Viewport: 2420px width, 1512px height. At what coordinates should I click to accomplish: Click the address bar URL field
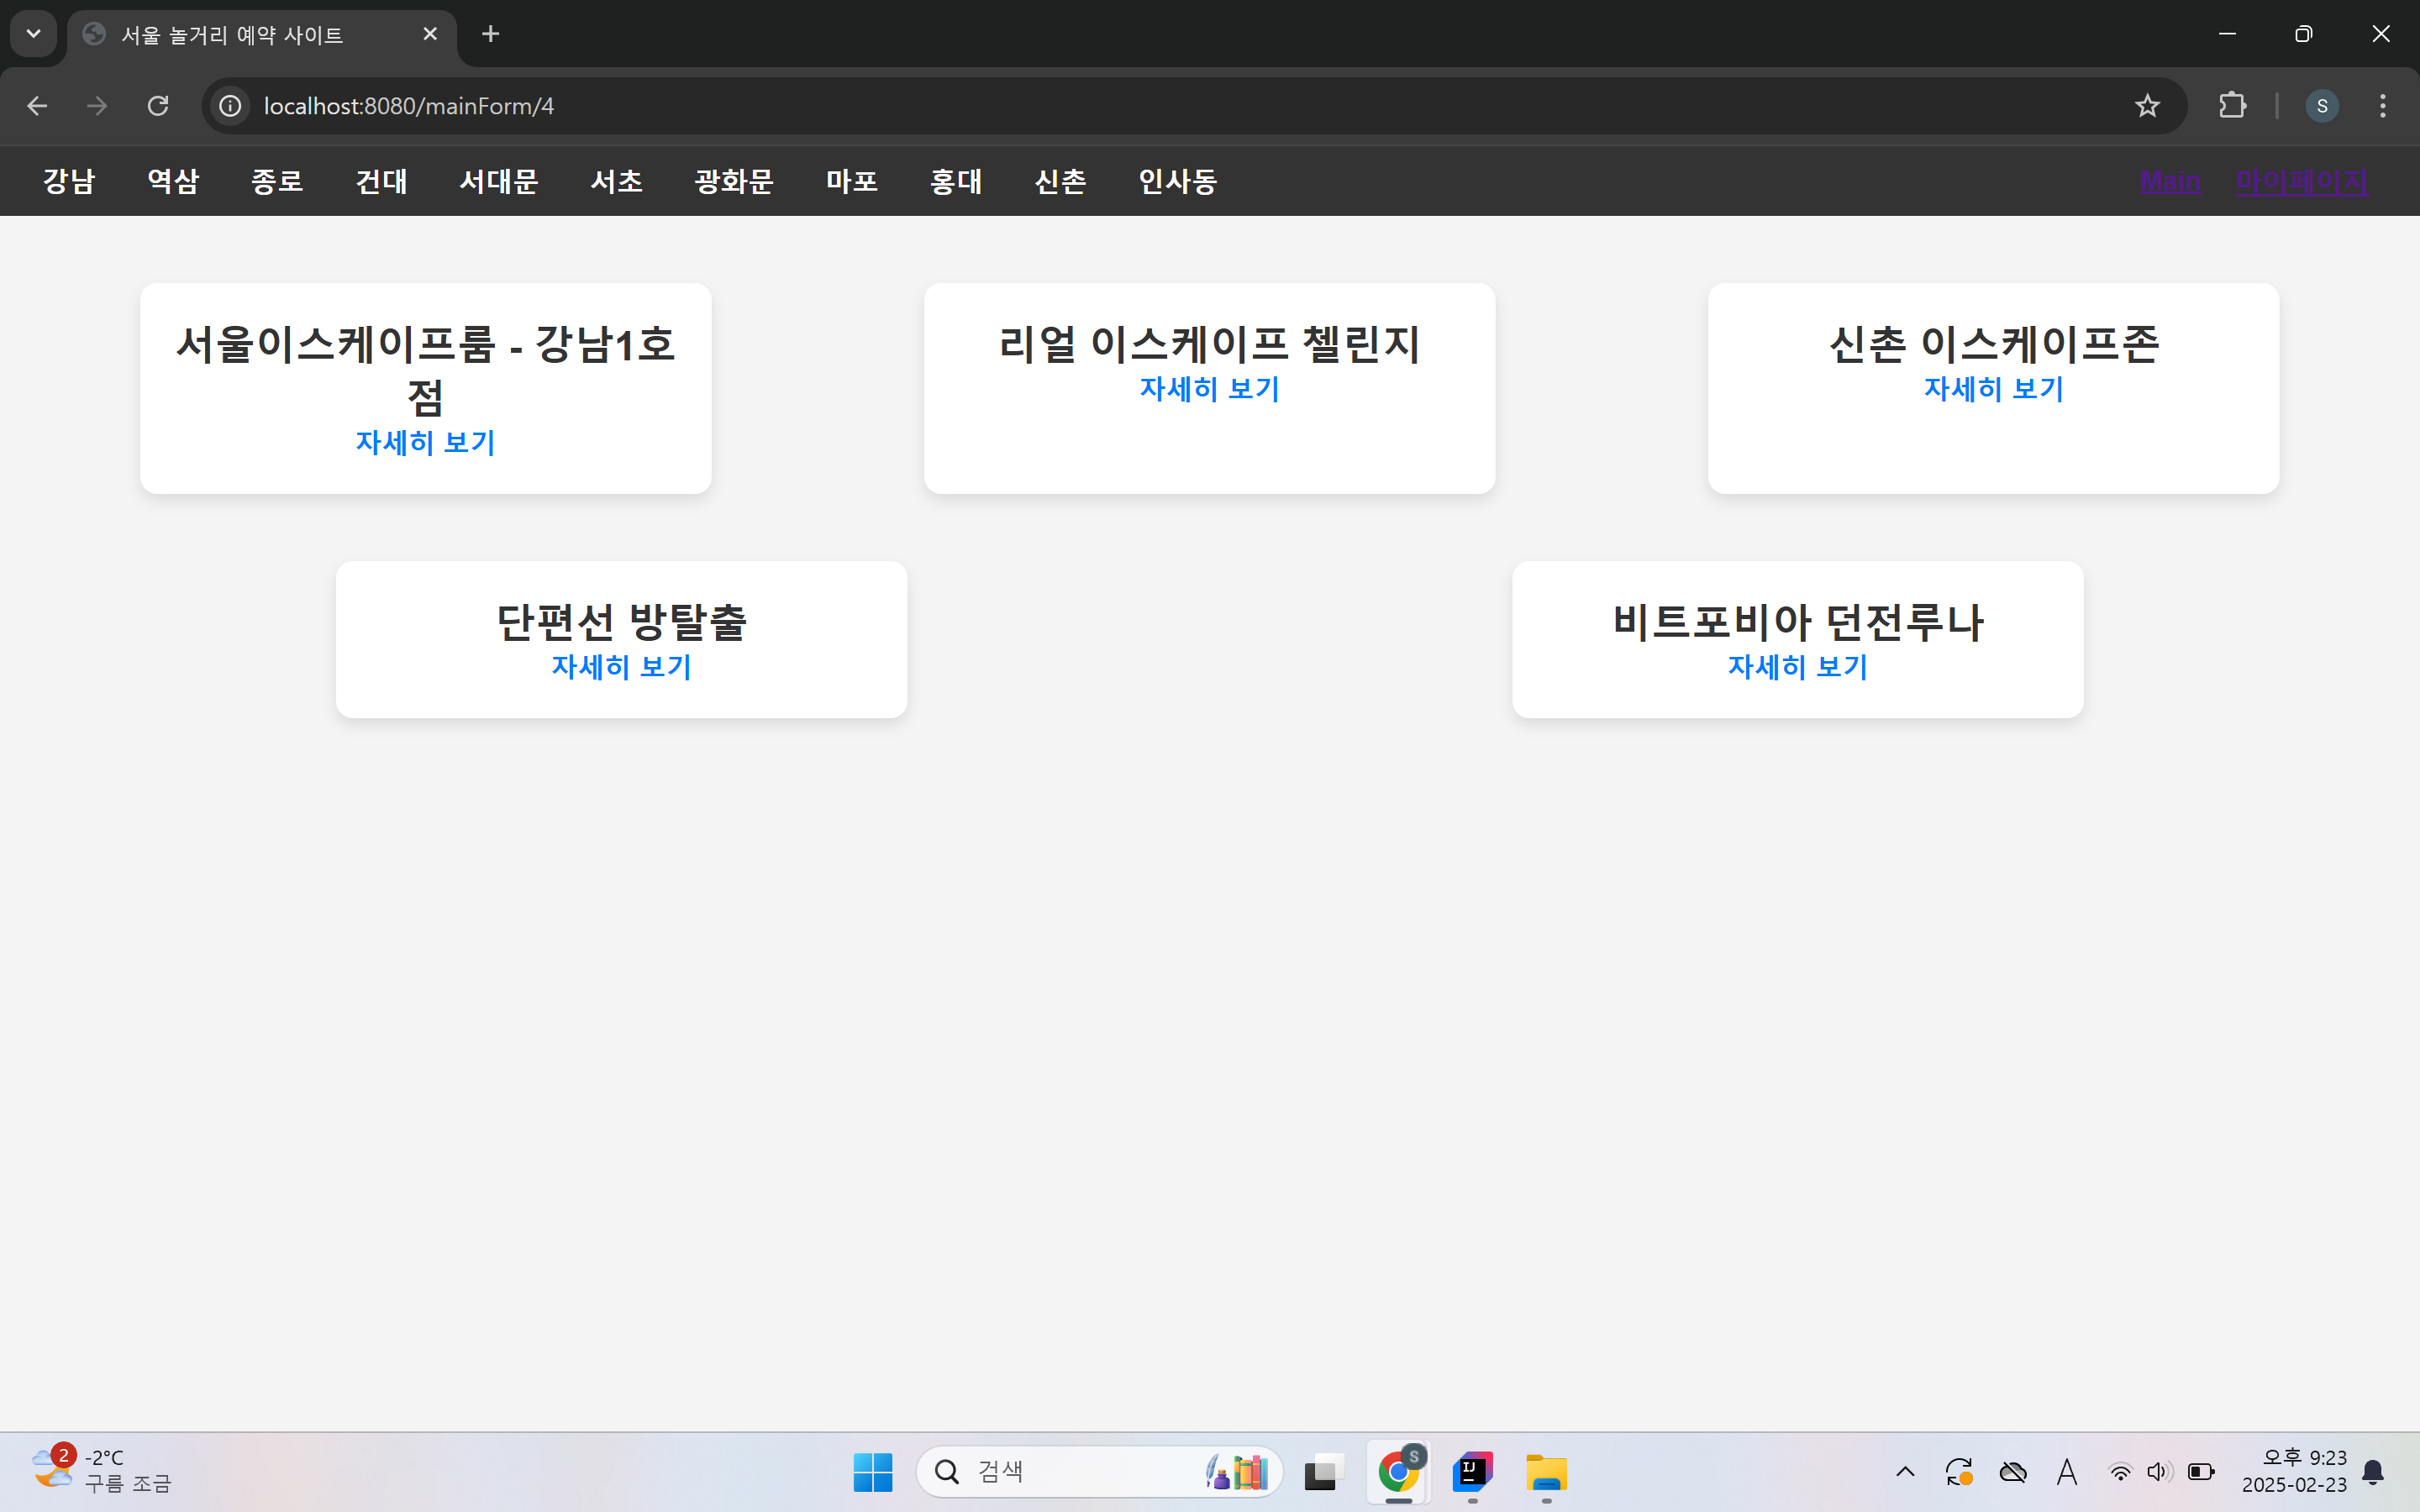(x=1100, y=106)
